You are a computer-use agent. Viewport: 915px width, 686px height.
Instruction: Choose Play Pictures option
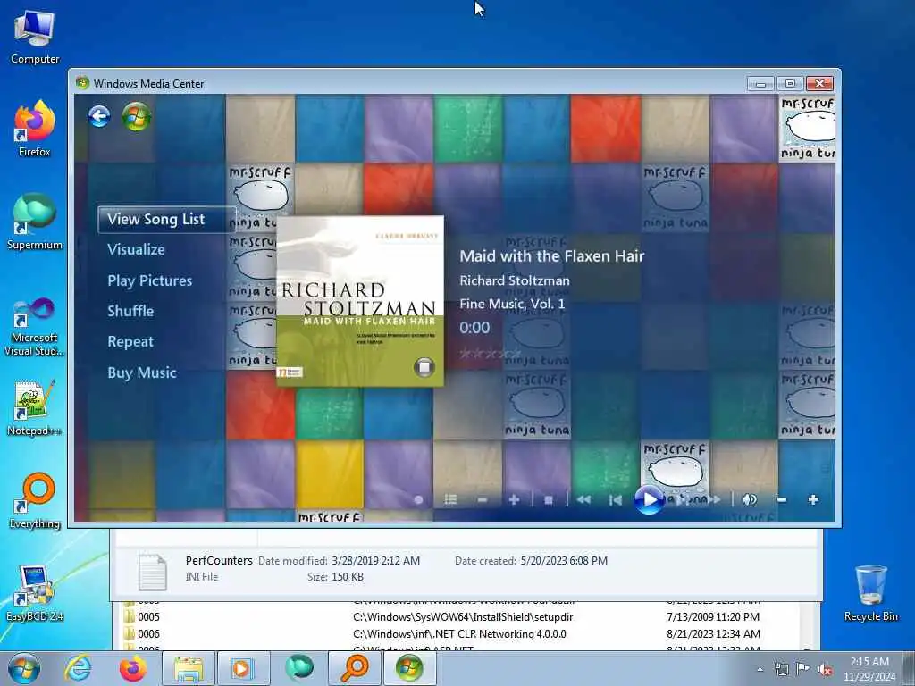(150, 280)
